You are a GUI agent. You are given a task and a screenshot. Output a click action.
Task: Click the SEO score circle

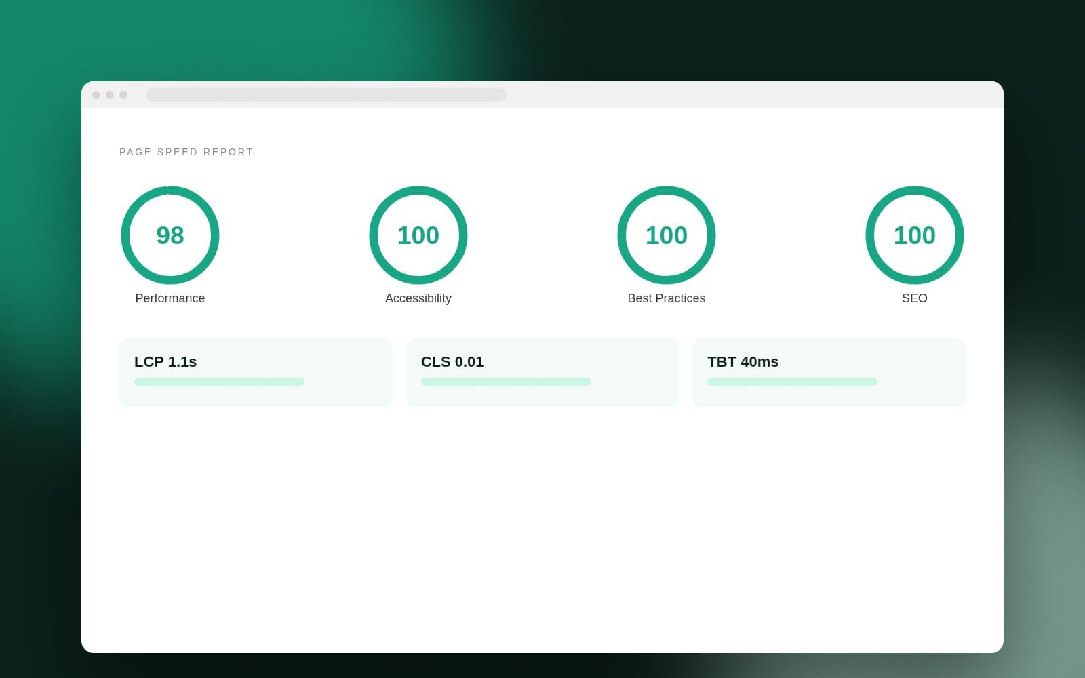point(915,235)
